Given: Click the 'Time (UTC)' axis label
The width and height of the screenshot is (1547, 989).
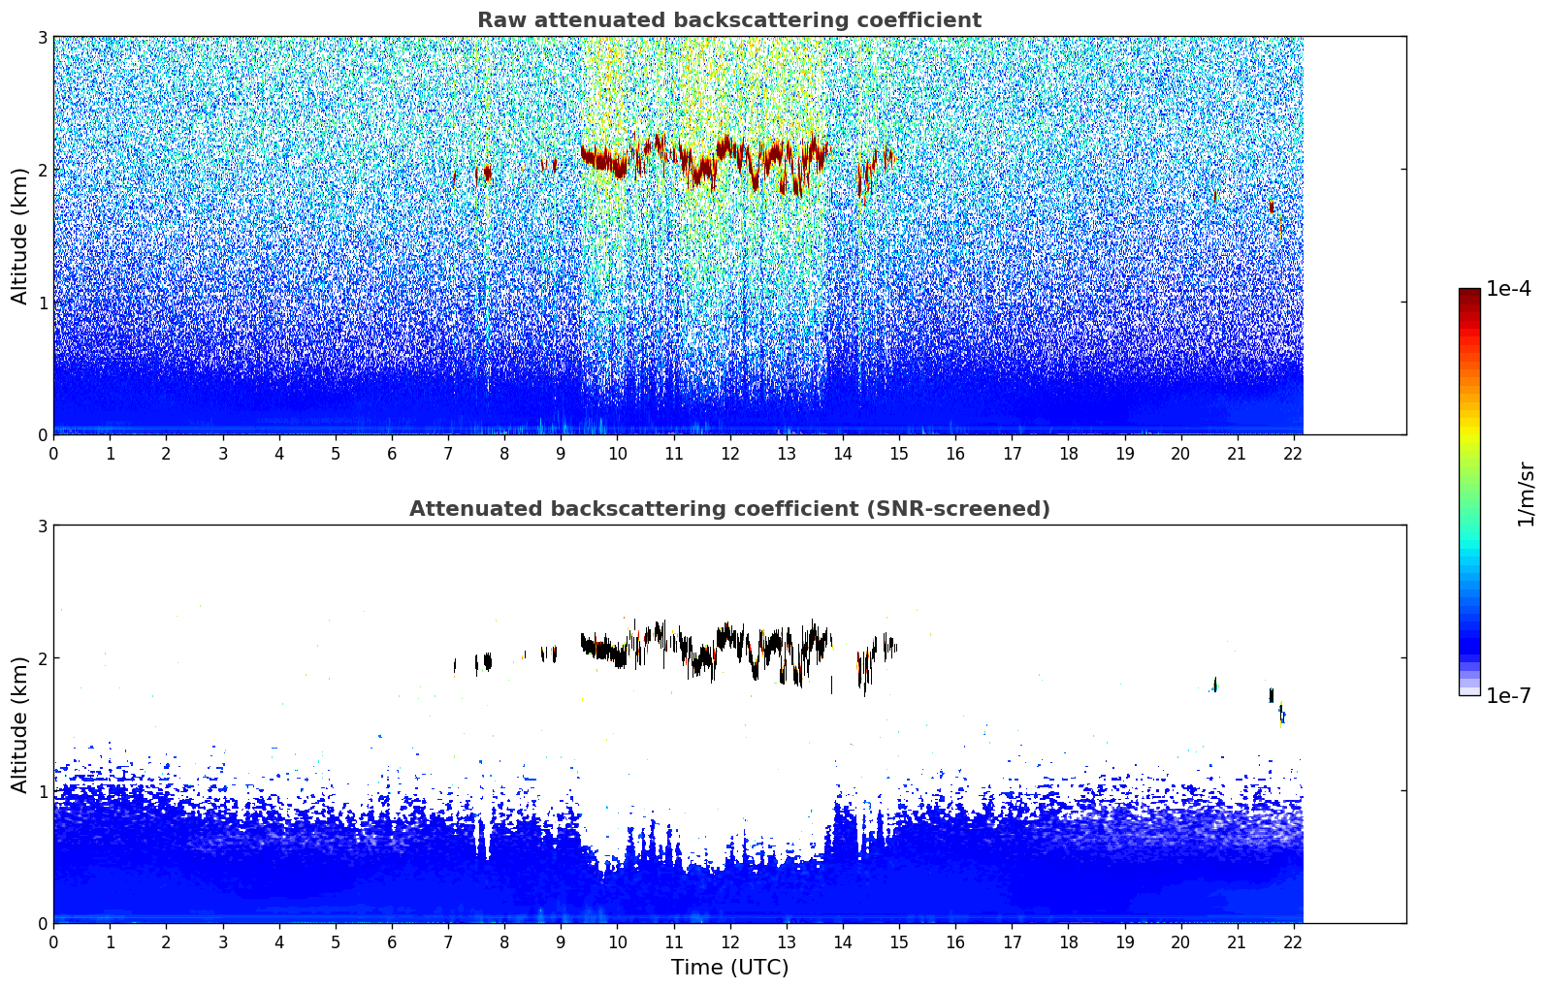Looking at the screenshot, I should tap(729, 968).
